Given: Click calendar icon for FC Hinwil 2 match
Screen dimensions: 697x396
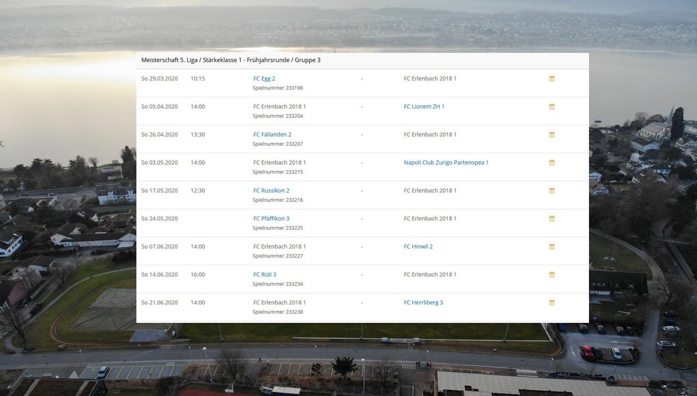Looking at the screenshot, I should coord(552,246).
